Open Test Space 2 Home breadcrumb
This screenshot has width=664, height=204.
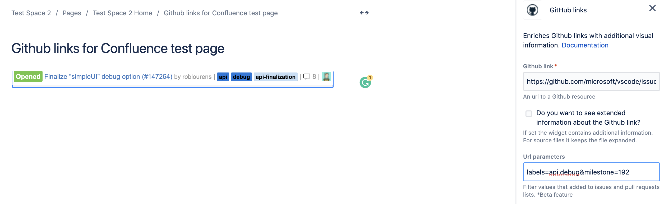pyautogui.click(x=122, y=13)
